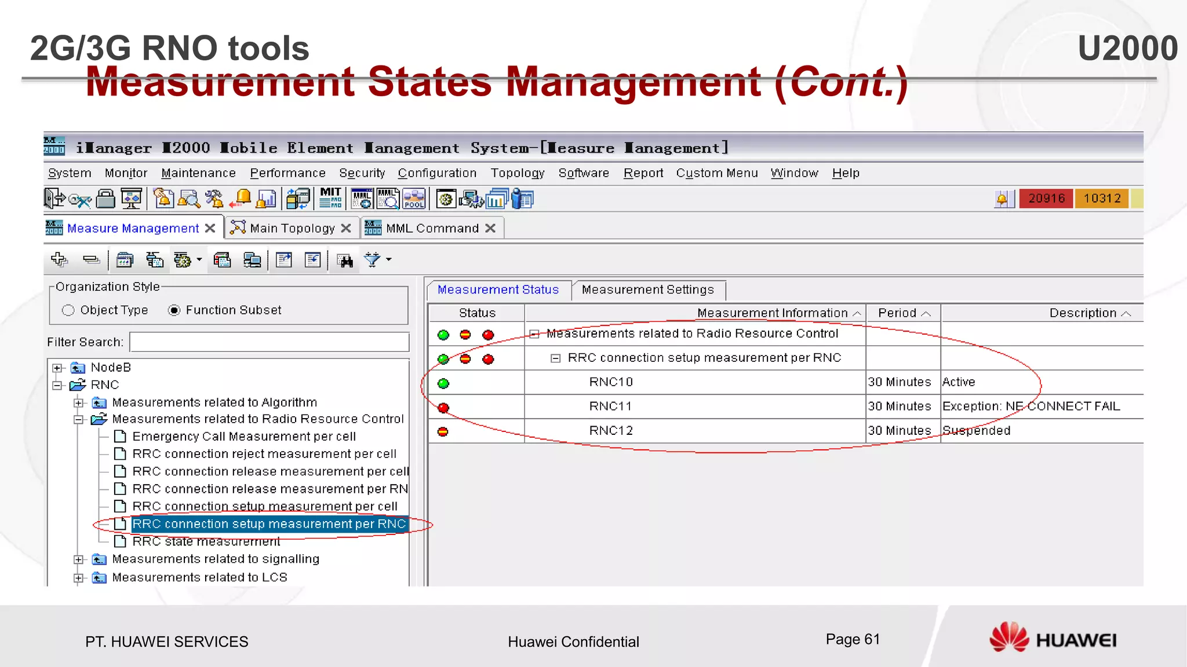Sort by Period column header

(904, 313)
